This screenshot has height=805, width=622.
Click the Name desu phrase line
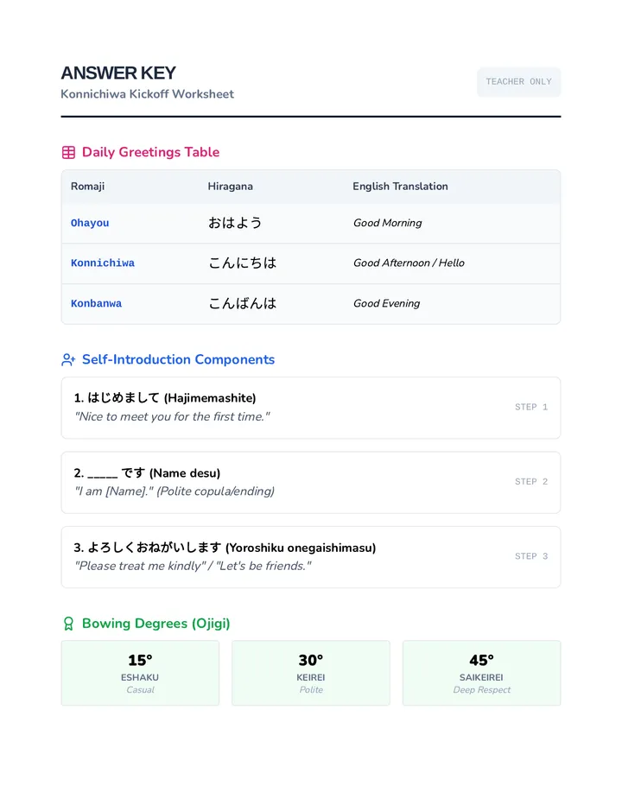click(147, 472)
